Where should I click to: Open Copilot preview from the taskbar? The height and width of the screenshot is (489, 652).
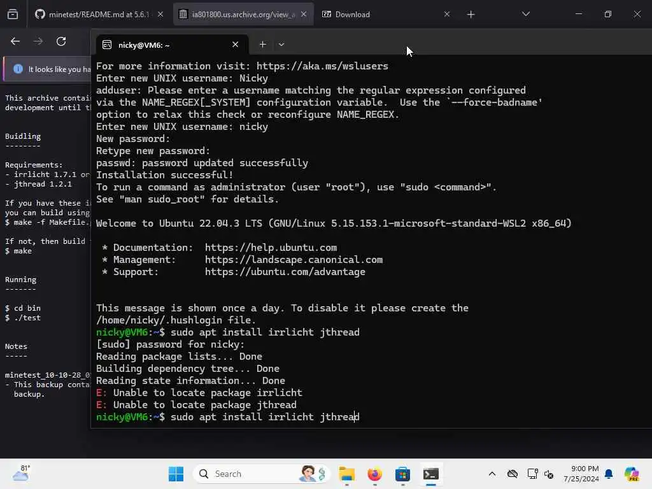click(x=632, y=474)
